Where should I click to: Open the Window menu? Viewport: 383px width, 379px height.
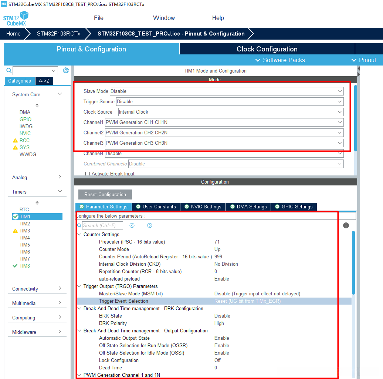pos(164,18)
